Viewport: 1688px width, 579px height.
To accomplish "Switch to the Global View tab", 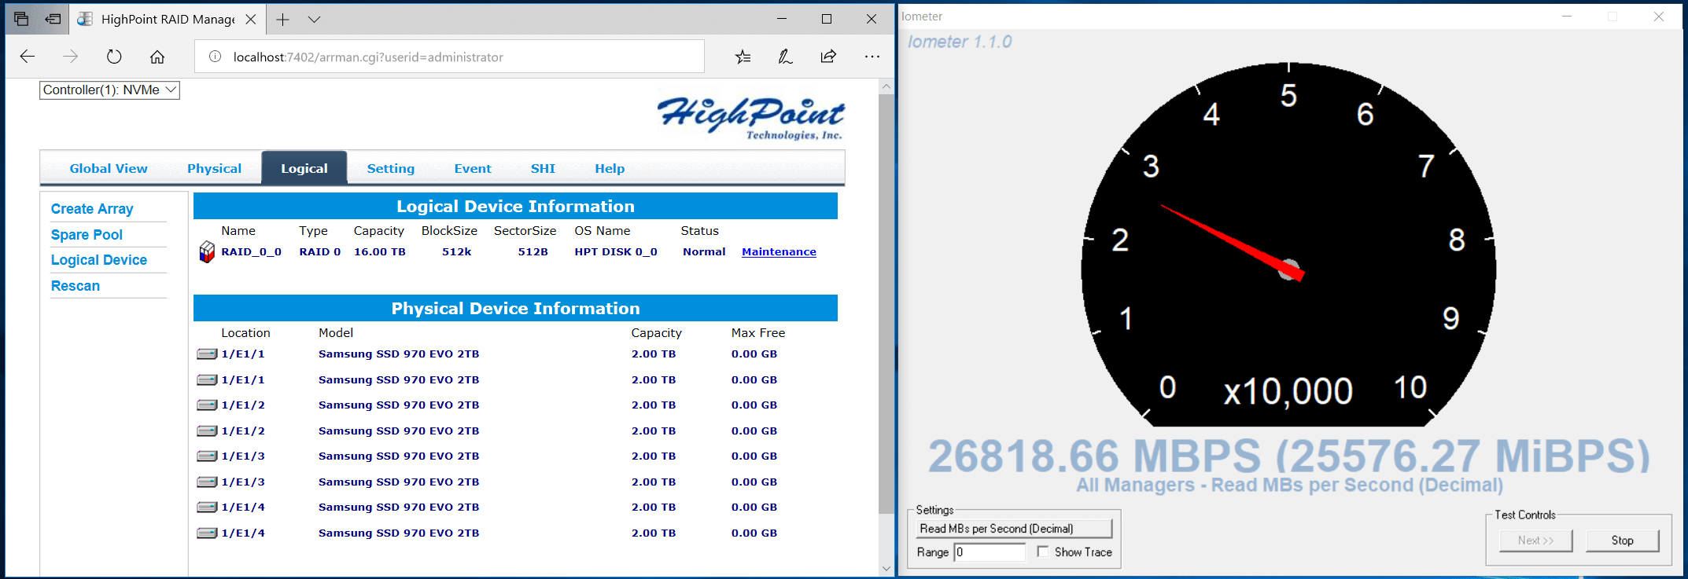I will (x=109, y=168).
